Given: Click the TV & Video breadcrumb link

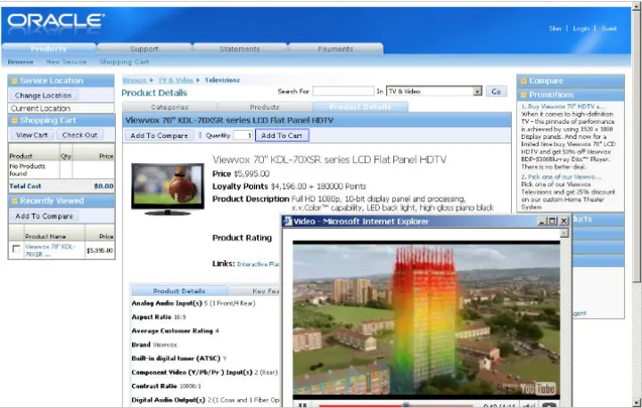Looking at the screenshot, I should click(x=177, y=80).
